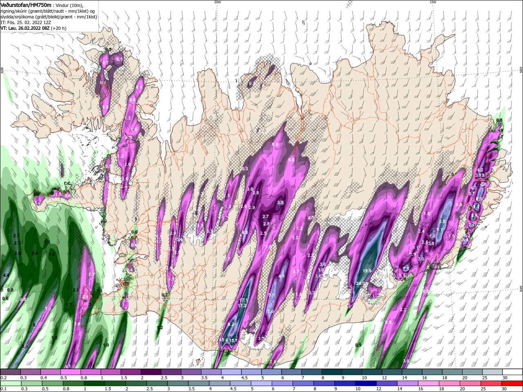This screenshot has width=523, height=392.
Task: Pick the dark teal swatch right of 9 on the snow scale
Action: (x=352, y=372)
